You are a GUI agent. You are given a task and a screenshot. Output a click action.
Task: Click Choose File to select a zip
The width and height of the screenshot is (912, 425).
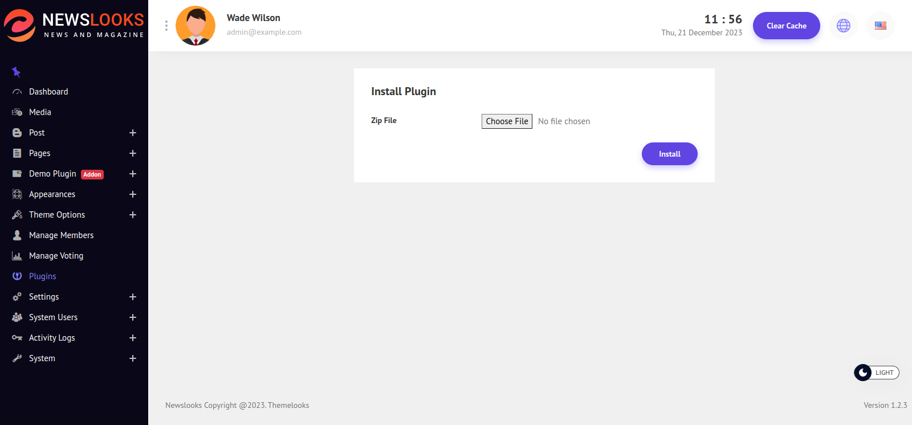tap(507, 121)
